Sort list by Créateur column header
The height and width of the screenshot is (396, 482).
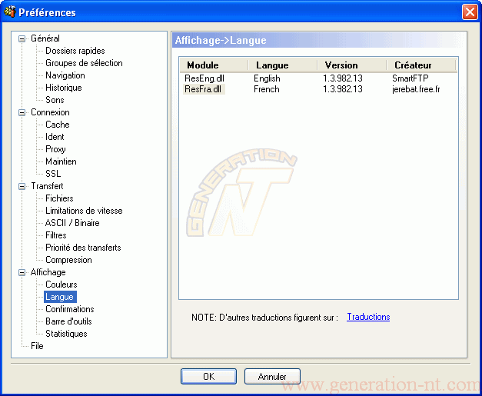click(421, 65)
